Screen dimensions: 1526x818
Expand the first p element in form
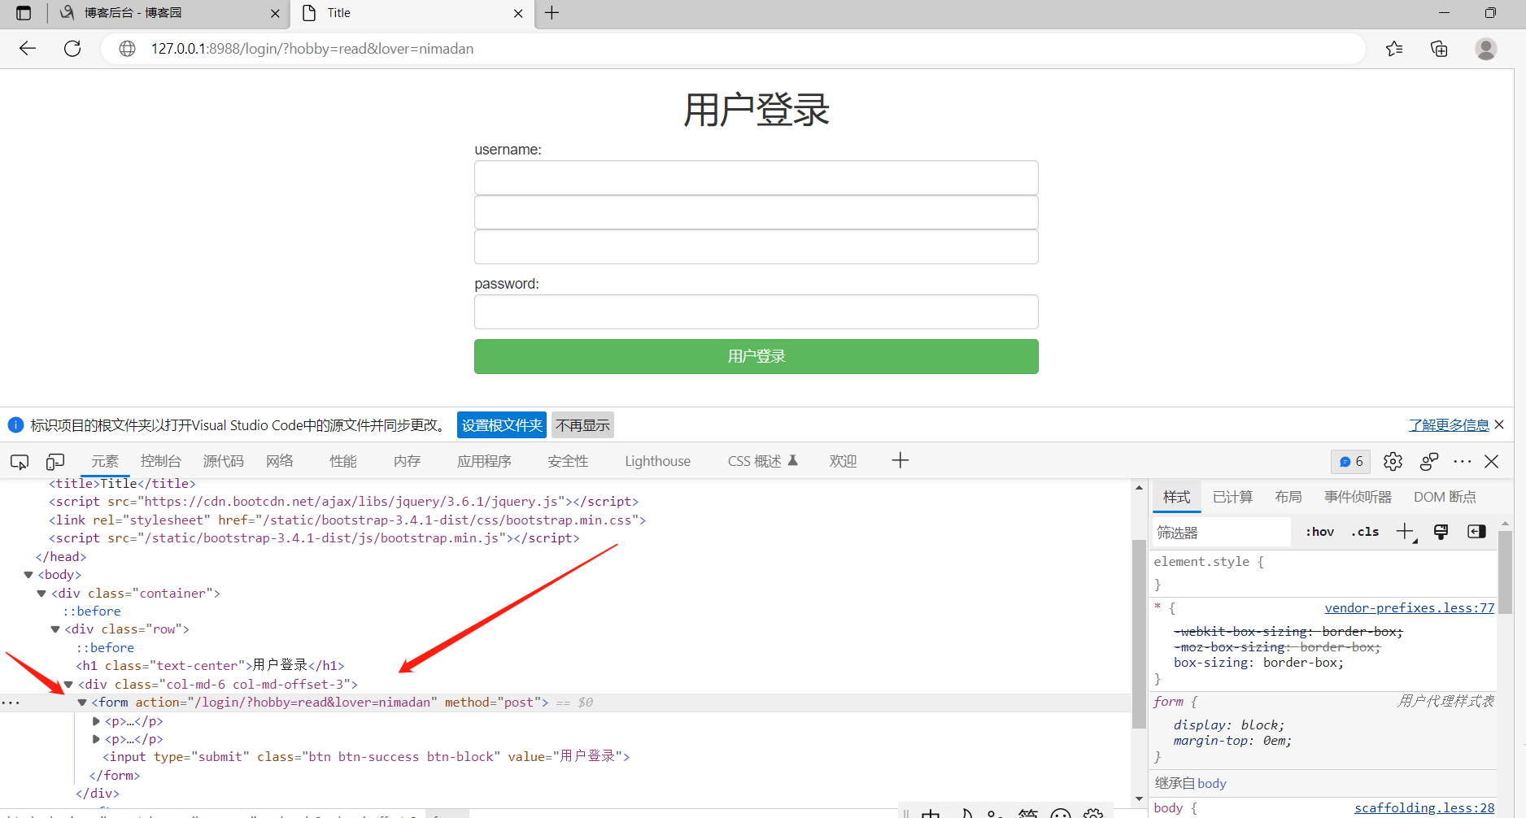(96, 721)
